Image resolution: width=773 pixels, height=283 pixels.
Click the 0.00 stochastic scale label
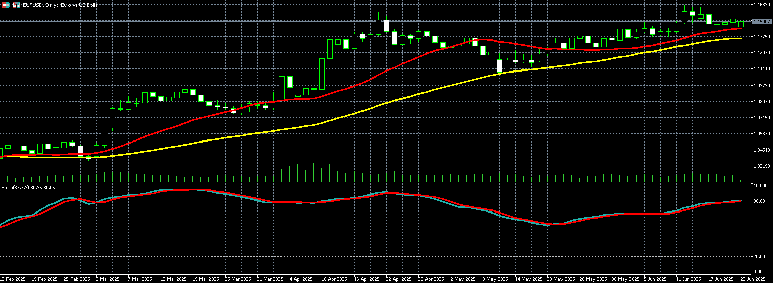(759, 272)
